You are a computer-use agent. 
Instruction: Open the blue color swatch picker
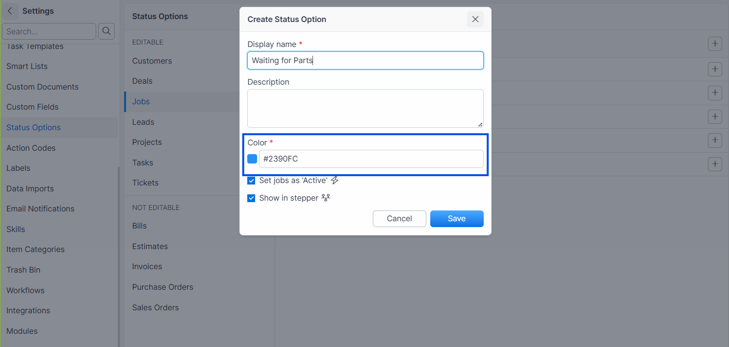252,159
